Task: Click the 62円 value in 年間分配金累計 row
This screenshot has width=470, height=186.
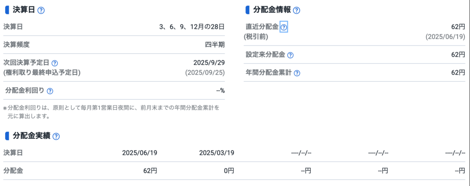Action: click(x=459, y=73)
